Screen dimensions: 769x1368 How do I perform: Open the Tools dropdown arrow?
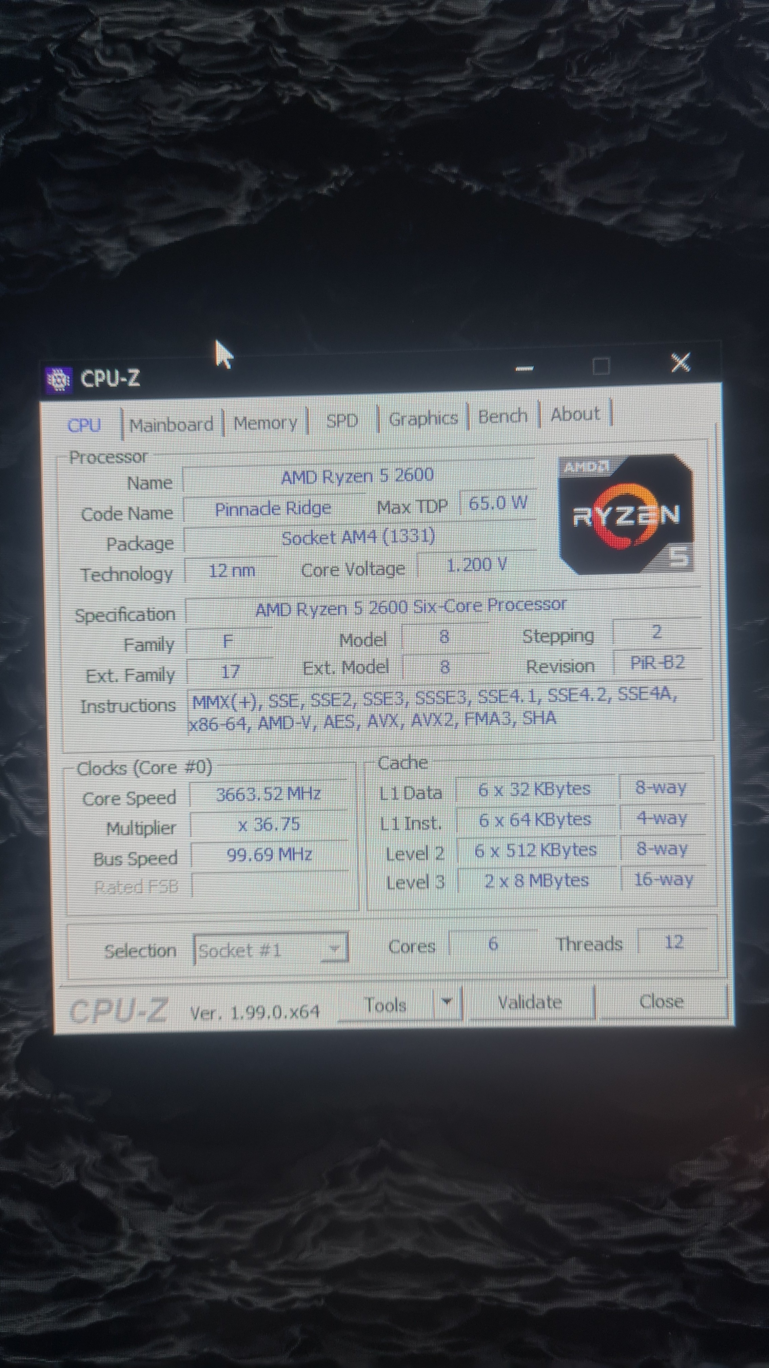point(447,1002)
